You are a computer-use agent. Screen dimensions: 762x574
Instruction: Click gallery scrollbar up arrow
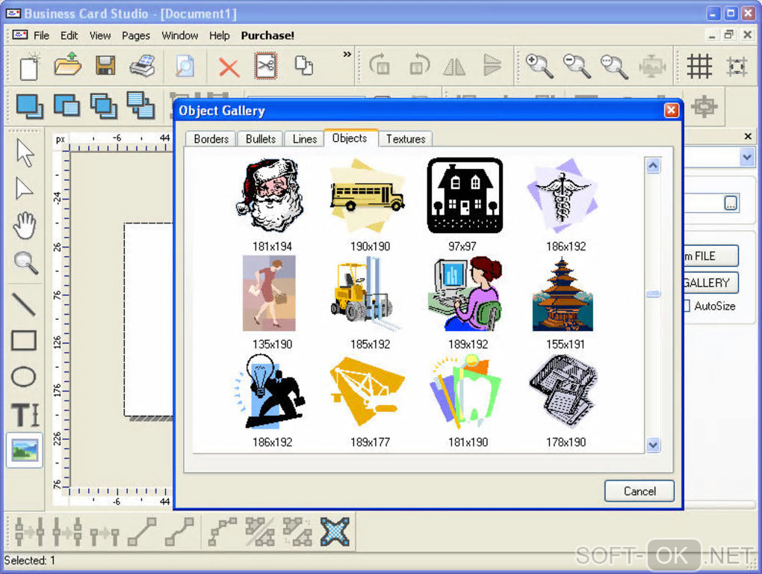pyautogui.click(x=653, y=166)
